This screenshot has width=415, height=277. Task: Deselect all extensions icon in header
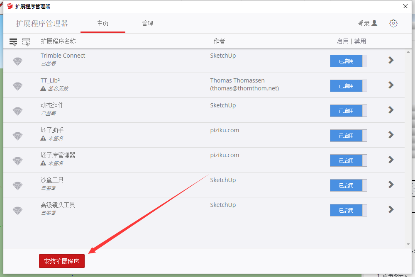pyautogui.click(x=26, y=42)
